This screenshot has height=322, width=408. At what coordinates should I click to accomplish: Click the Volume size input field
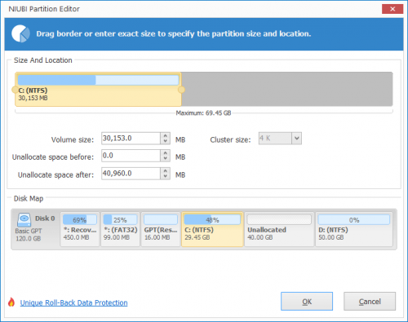click(131, 139)
